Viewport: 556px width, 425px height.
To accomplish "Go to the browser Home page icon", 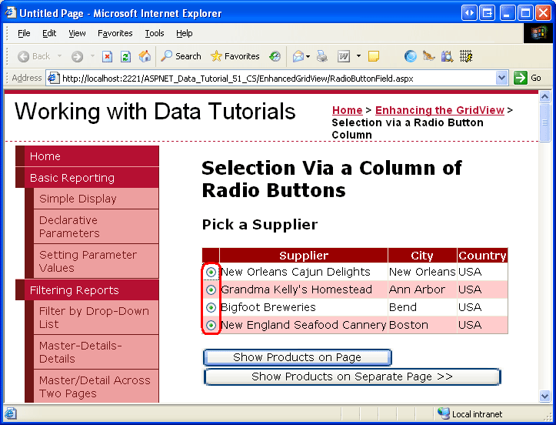I will click(x=145, y=56).
